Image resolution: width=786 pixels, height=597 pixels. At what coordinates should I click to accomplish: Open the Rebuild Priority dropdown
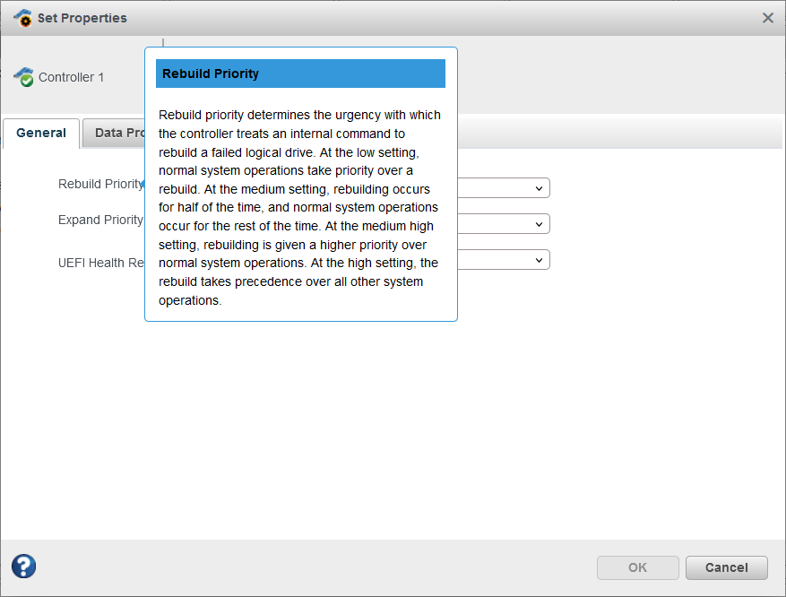pos(504,188)
